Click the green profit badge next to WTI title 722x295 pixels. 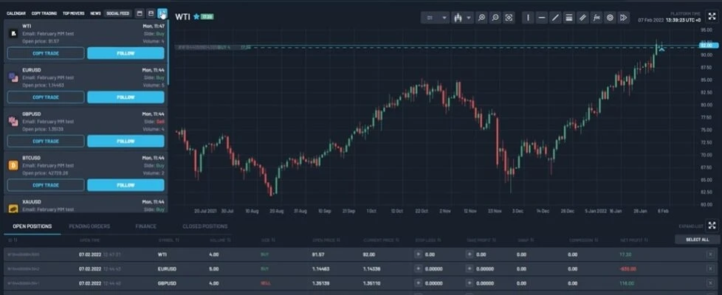(207, 16)
